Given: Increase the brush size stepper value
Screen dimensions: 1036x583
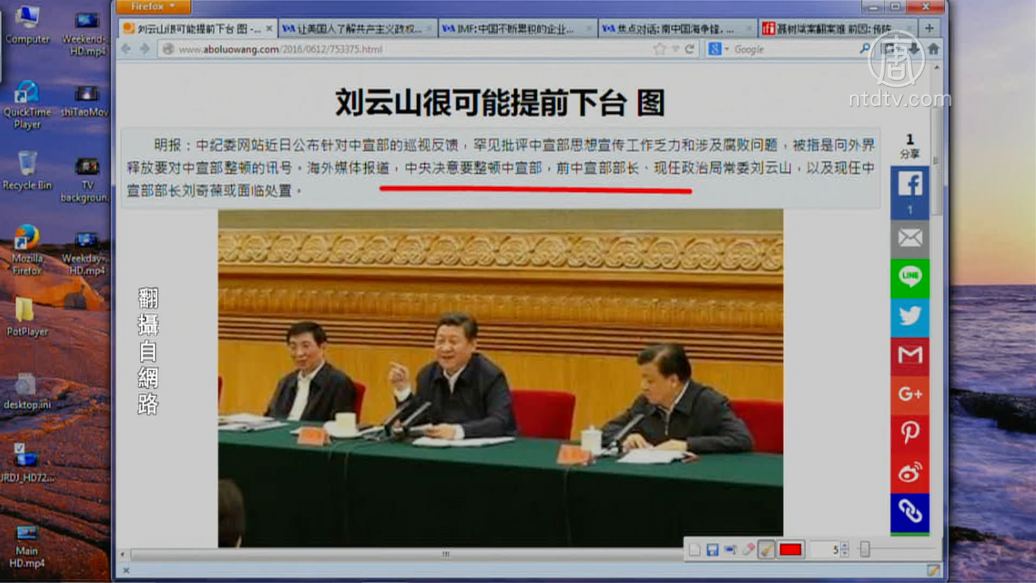Looking at the screenshot, I should [844, 546].
